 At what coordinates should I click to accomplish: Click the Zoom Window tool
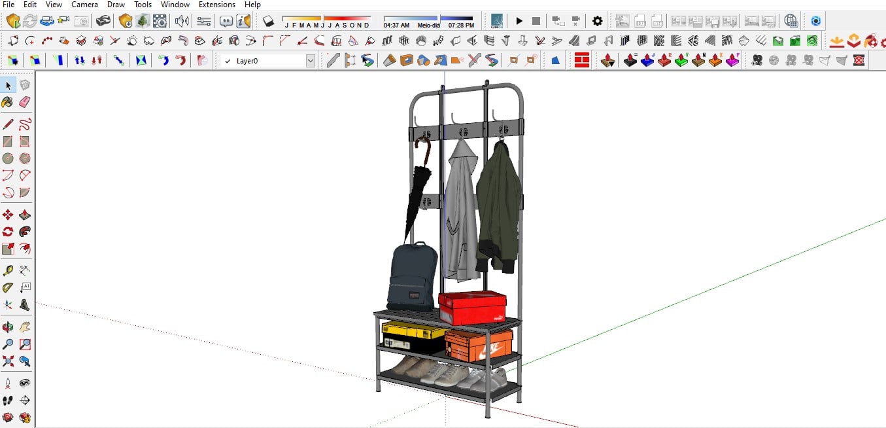(x=25, y=344)
